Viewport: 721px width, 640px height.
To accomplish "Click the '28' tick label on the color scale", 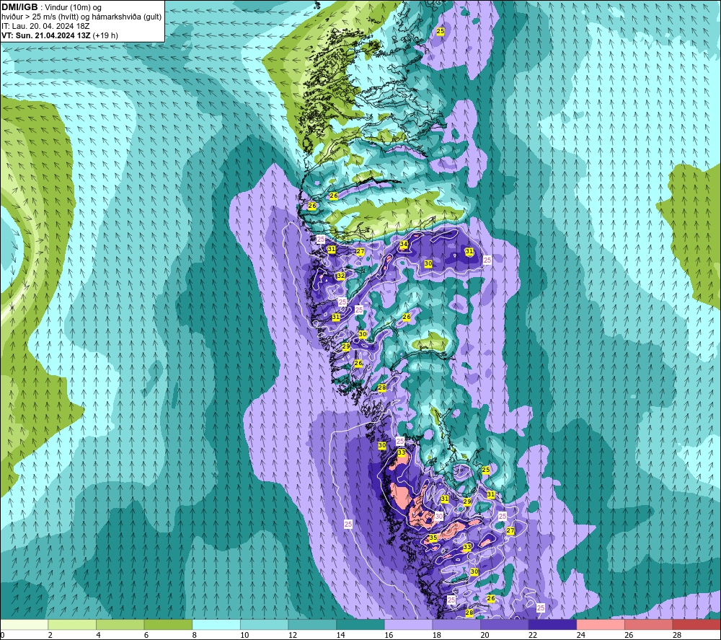I will point(677,635).
